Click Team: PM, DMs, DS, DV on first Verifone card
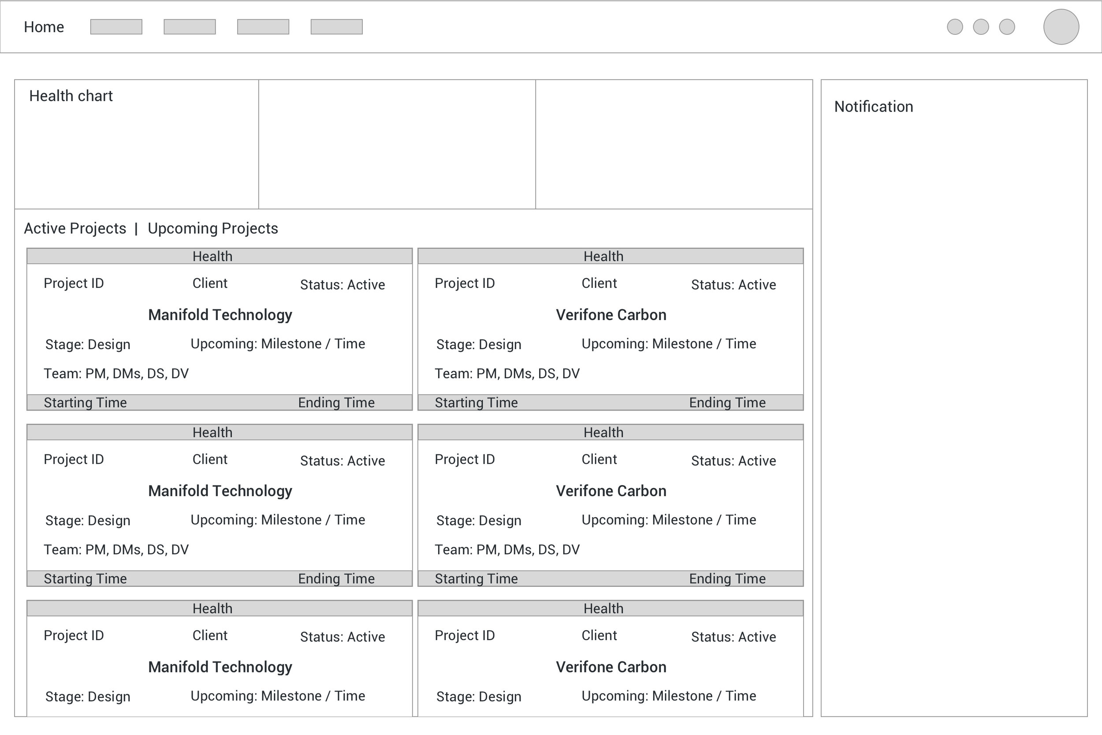The image size is (1102, 735). [507, 373]
